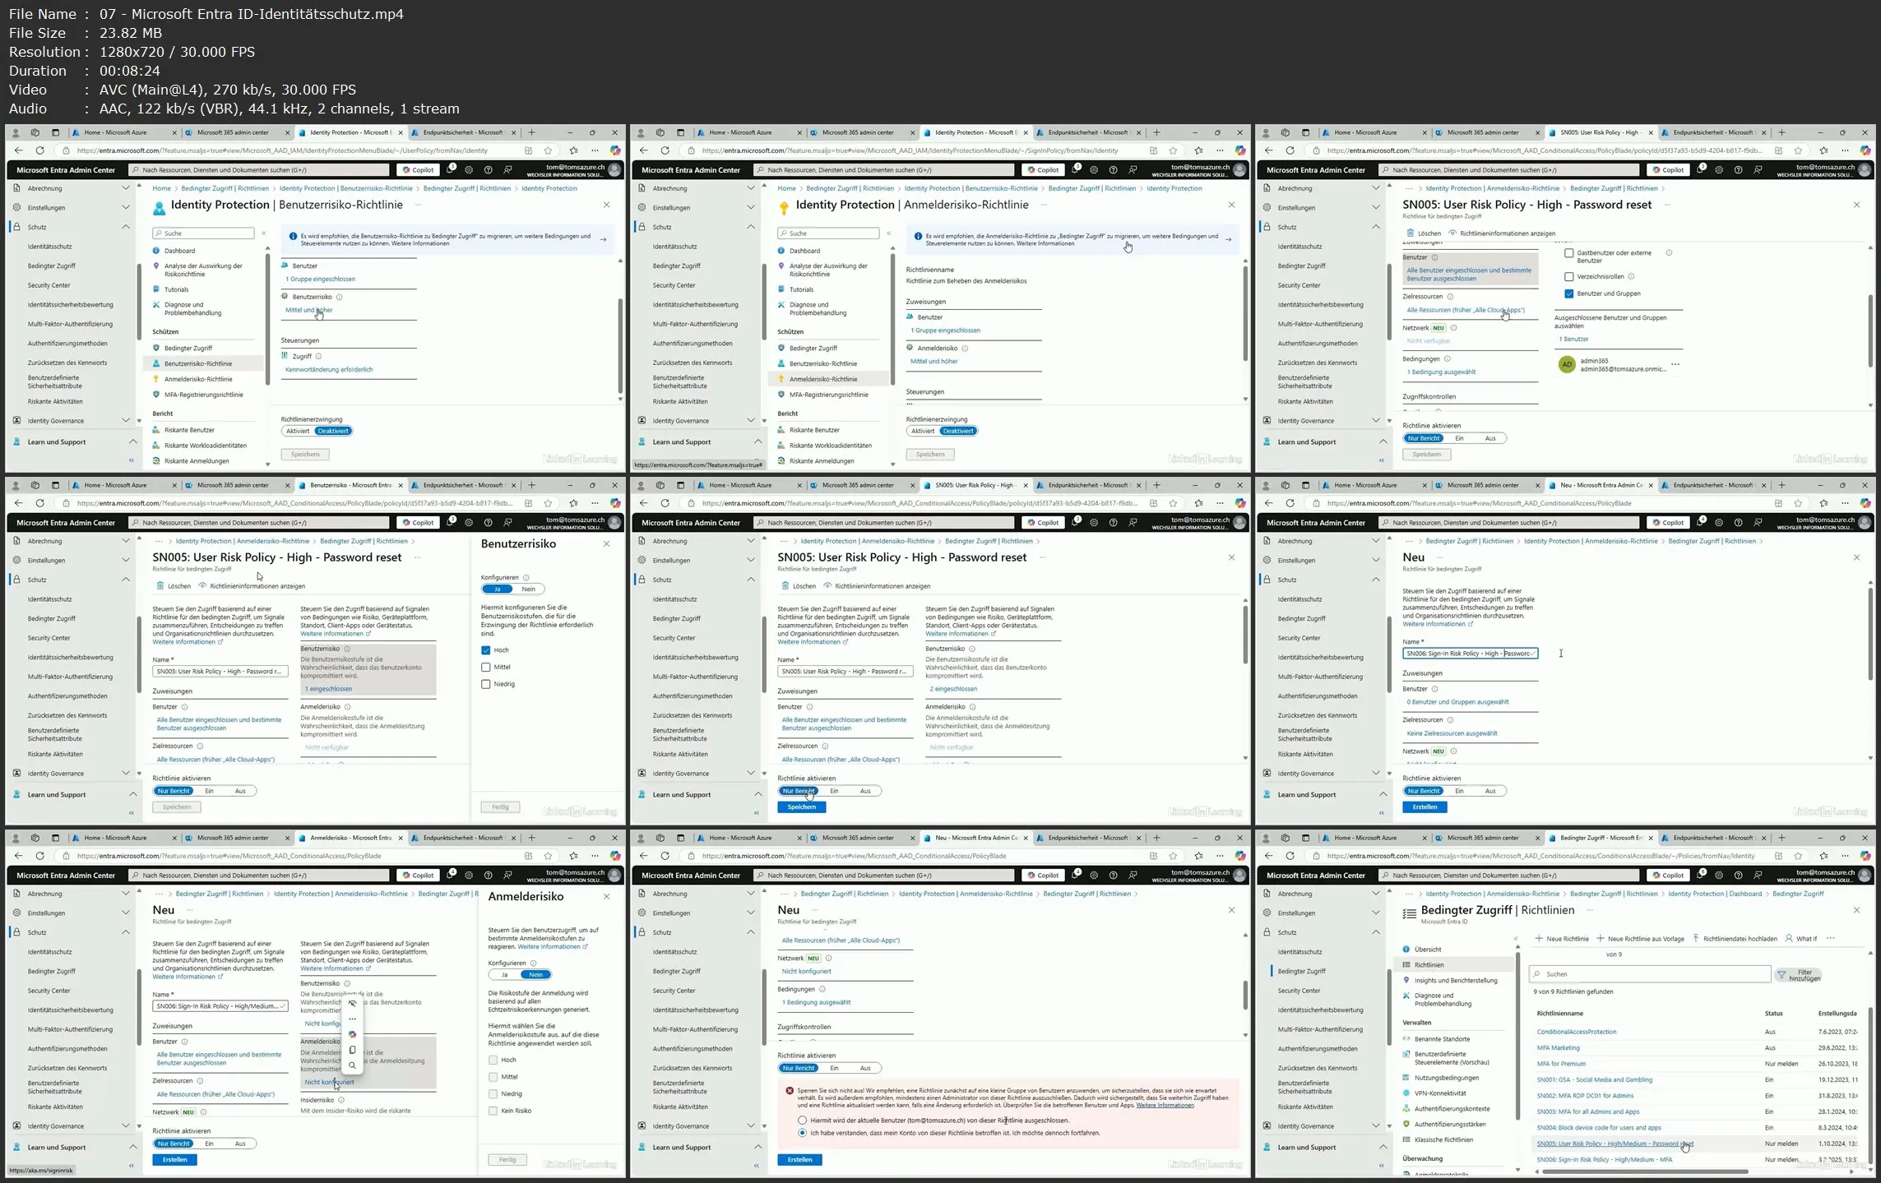Screen dimensions: 1881x1183
Task: Click Neue Richtlinie plus icon in policy list
Action: pos(1539,938)
